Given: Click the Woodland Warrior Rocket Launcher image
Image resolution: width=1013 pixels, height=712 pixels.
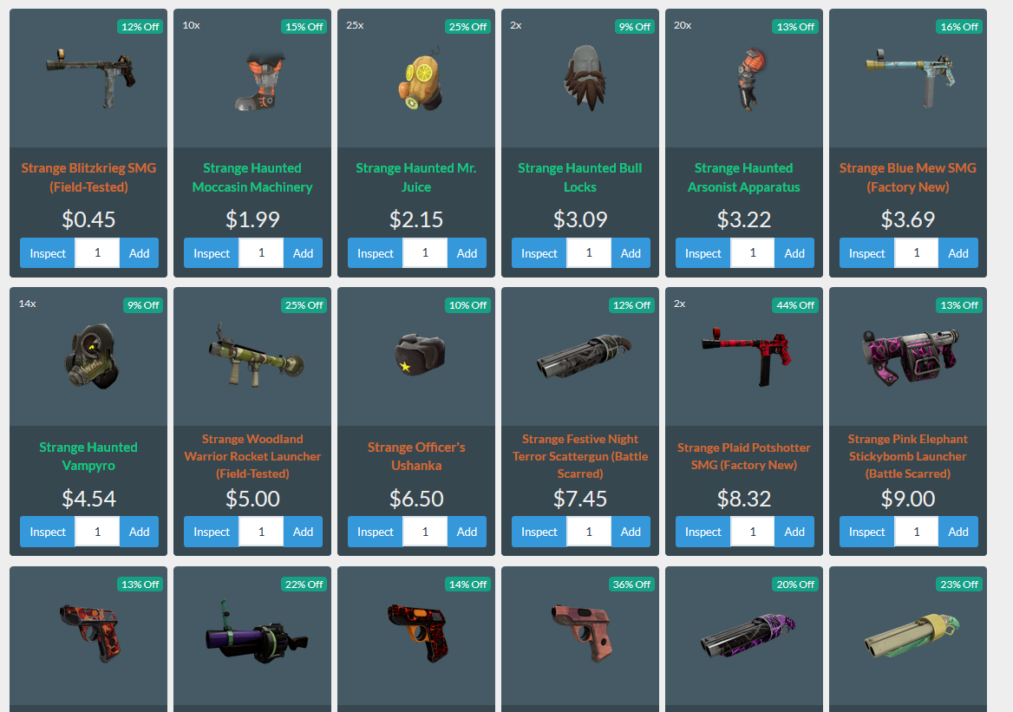Looking at the screenshot, I should pyautogui.click(x=256, y=356).
